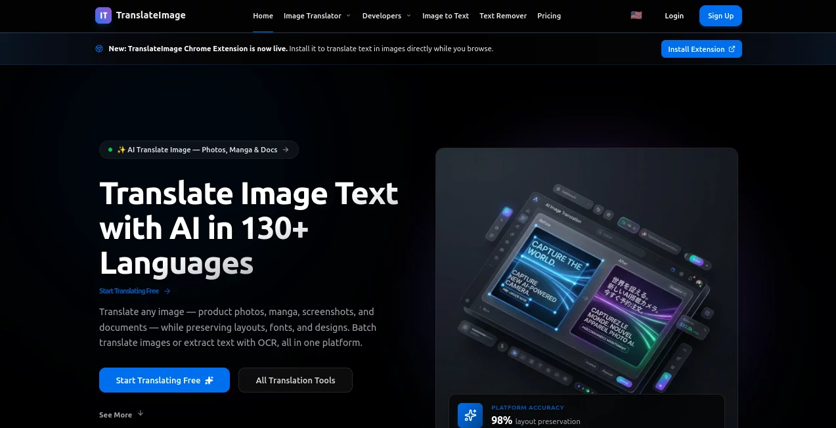Open the Pricing page
Image resolution: width=836 pixels, height=428 pixels.
click(549, 16)
